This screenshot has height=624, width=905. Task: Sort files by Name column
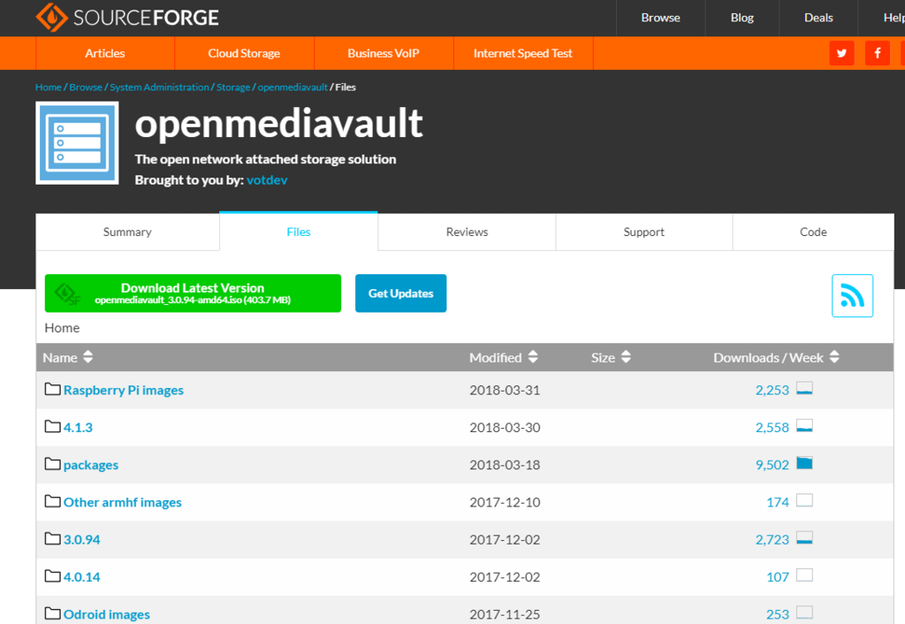click(67, 357)
